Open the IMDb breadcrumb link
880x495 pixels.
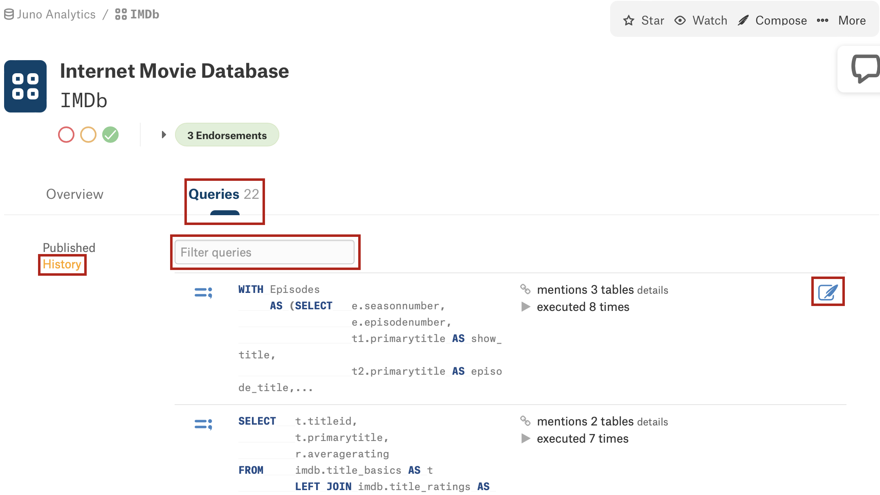coord(137,14)
